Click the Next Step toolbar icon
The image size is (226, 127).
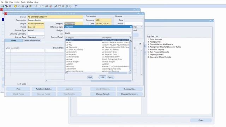(19, 6)
